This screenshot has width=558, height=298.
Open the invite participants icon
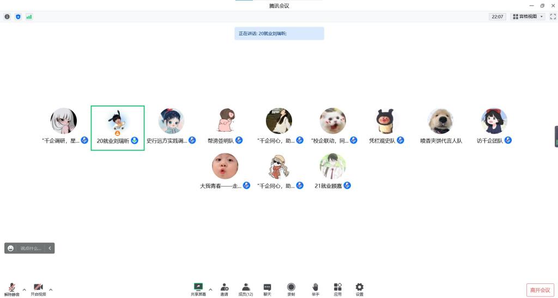click(224, 289)
